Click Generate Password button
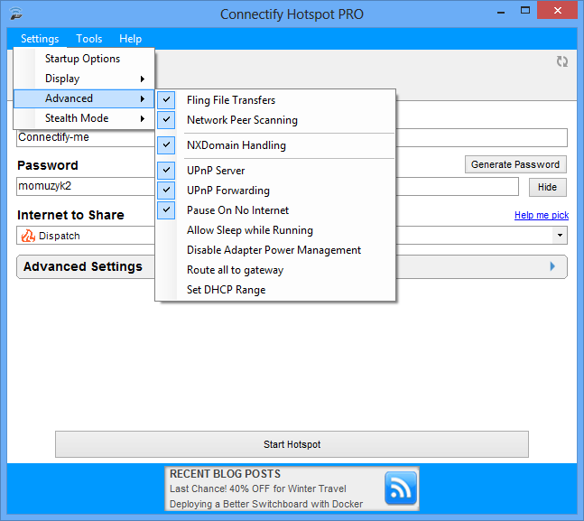Screen dimensions: 584x521 [x=515, y=164]
